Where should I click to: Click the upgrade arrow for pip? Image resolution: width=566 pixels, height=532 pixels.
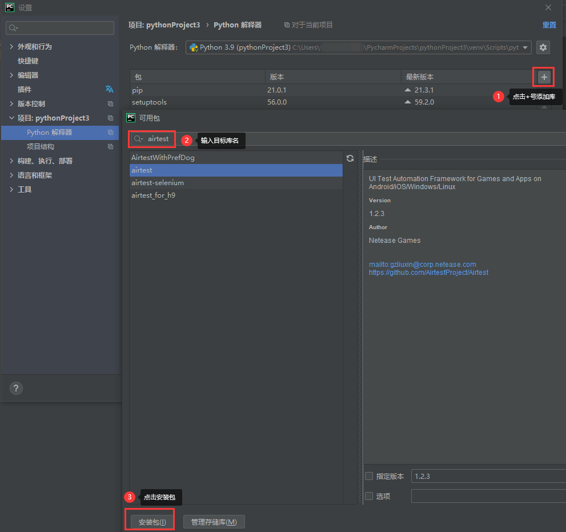(x=408, y=90)
